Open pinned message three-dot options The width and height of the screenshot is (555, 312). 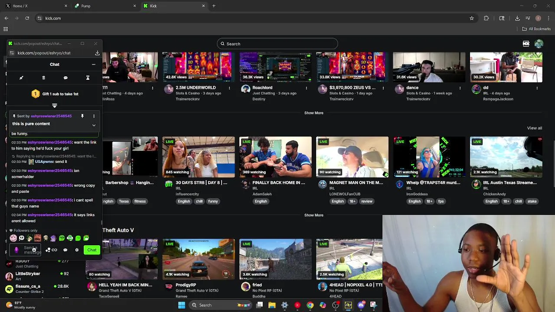click(x=94, y=116)
